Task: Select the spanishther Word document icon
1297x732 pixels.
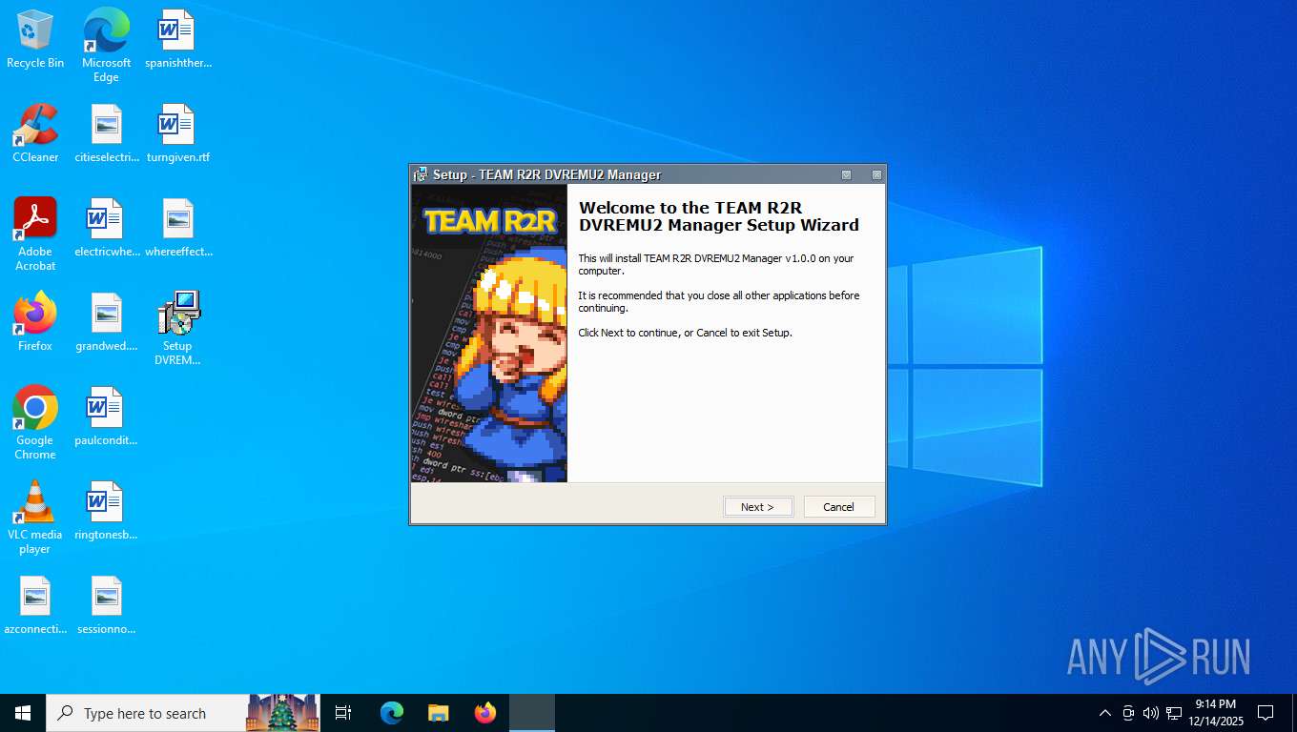Action: 177,40
